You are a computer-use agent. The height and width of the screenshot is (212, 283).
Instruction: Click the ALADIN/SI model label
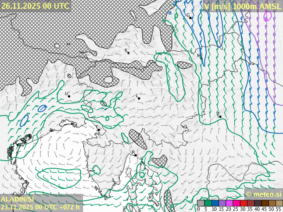tap(17, 199)
